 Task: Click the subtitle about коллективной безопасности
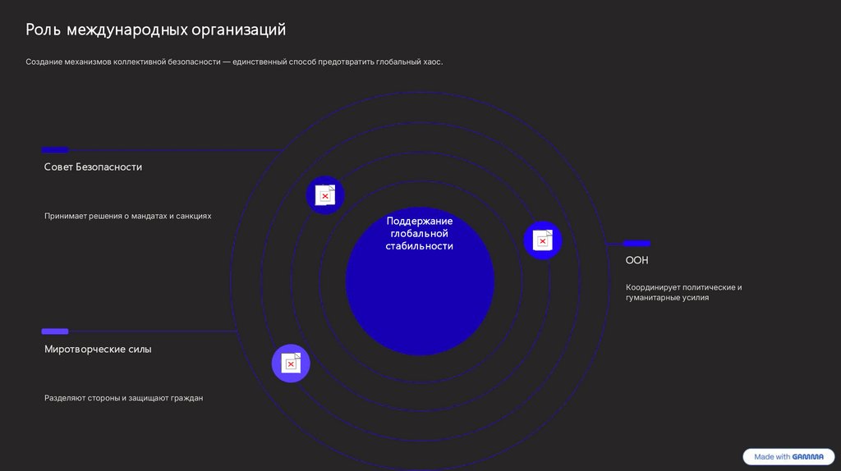234,62
